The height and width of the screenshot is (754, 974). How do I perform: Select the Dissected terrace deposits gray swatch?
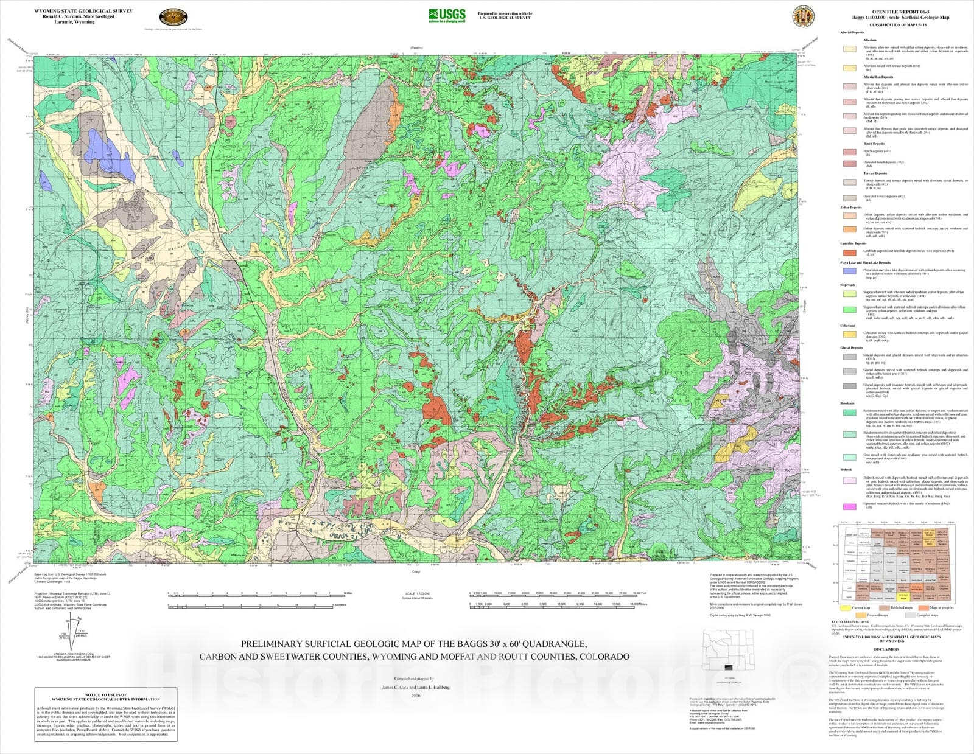pos(849,198)
